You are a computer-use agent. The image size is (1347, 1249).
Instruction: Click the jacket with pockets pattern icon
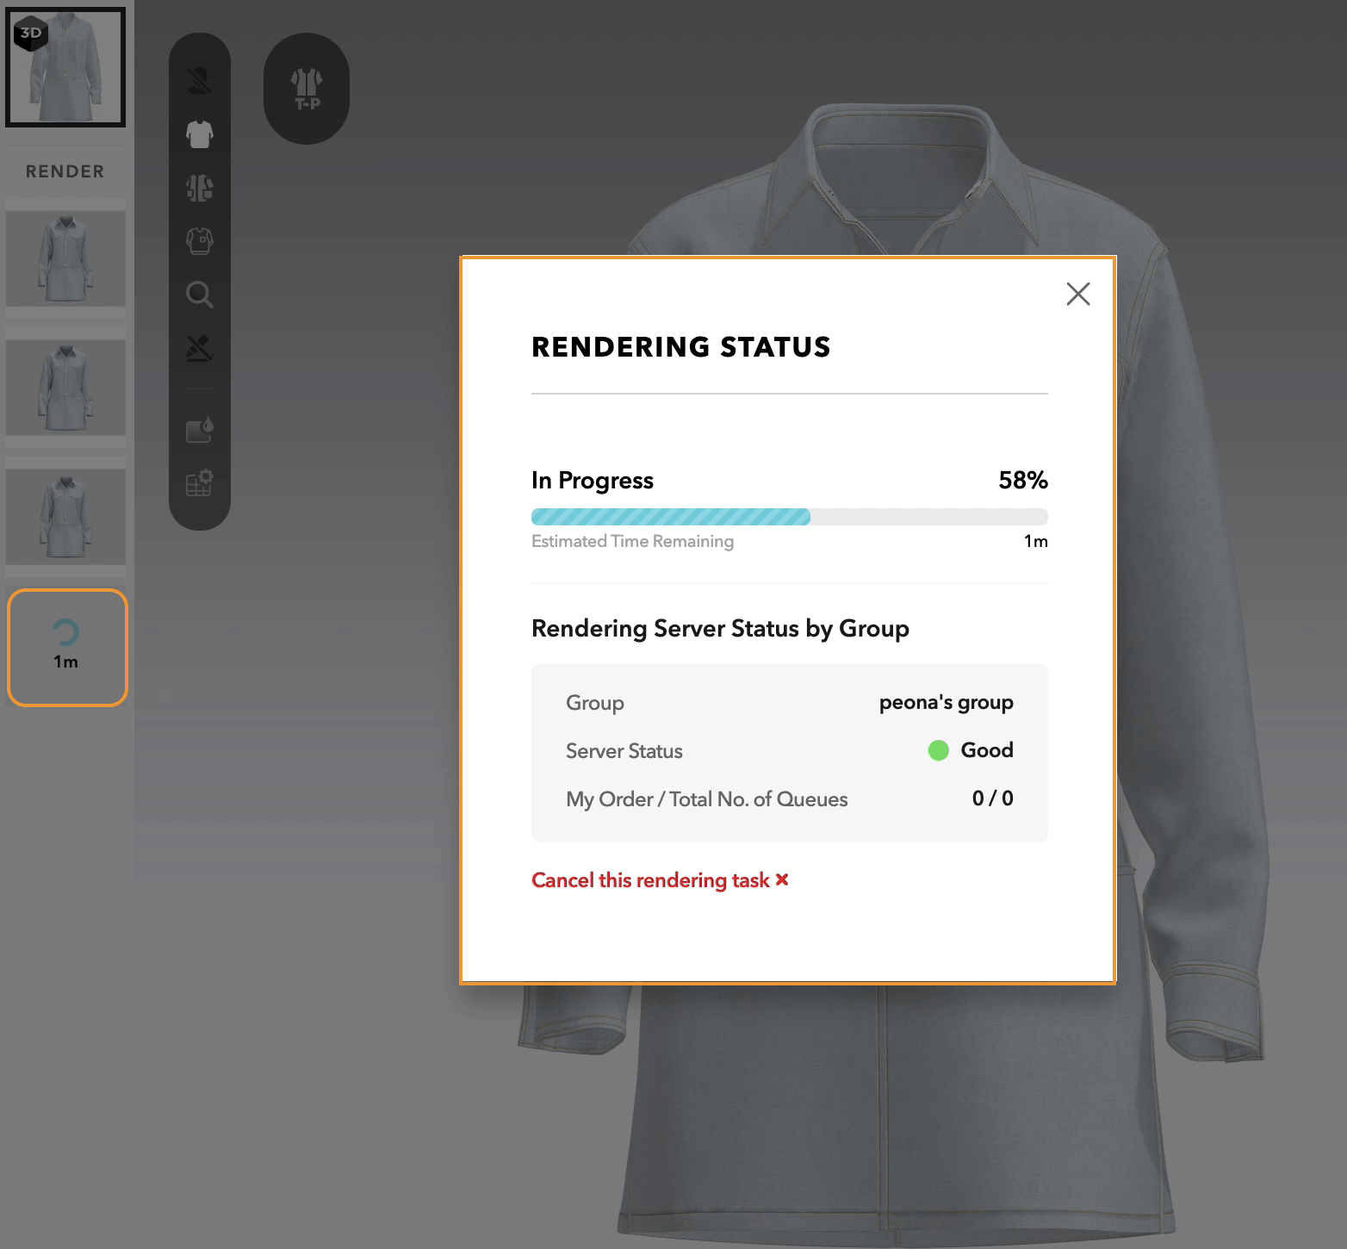pos(200,188)
